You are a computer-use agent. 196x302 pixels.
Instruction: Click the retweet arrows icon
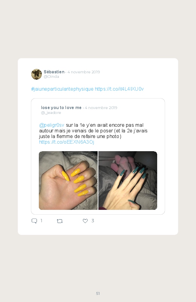click(60, 221)
